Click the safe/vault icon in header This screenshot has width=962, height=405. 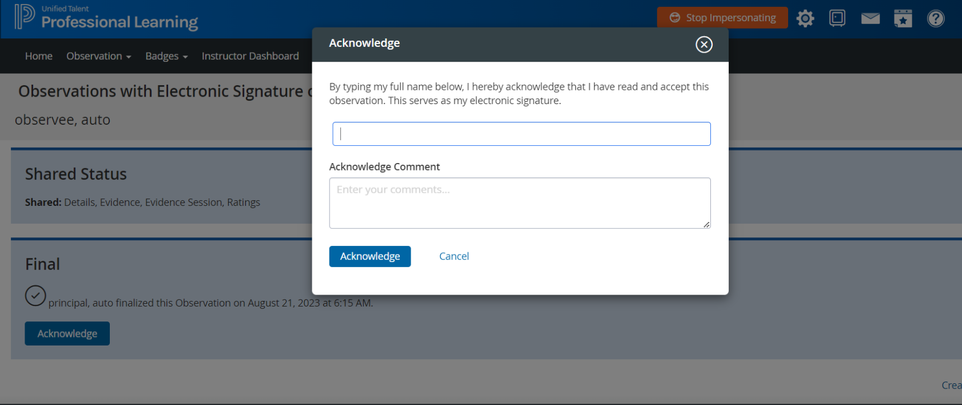[837, 18]
